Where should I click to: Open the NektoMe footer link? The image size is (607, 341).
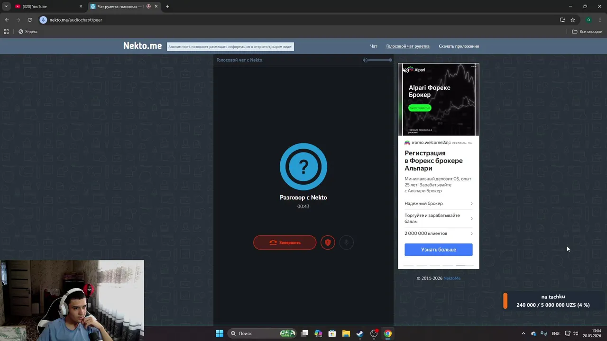pyautogui.click(x=452, y=278)
